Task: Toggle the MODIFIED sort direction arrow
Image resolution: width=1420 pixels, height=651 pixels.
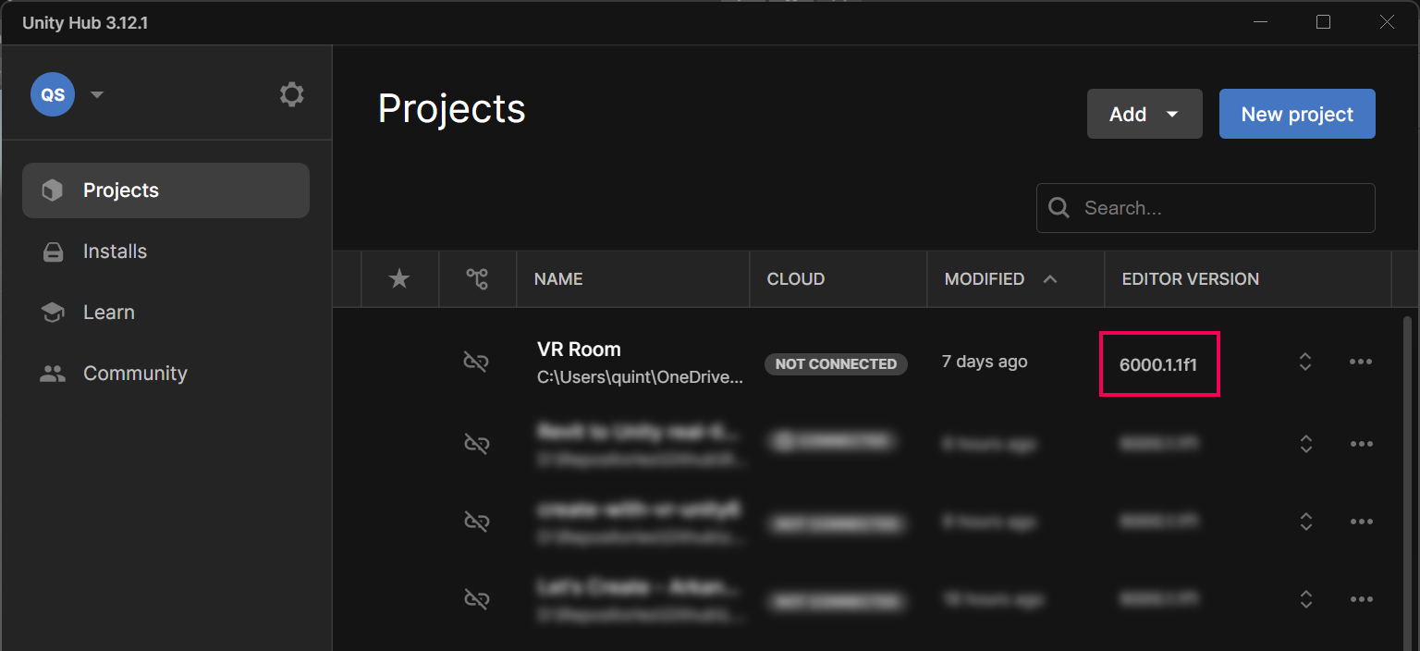Action: [x=1050, y=278]
